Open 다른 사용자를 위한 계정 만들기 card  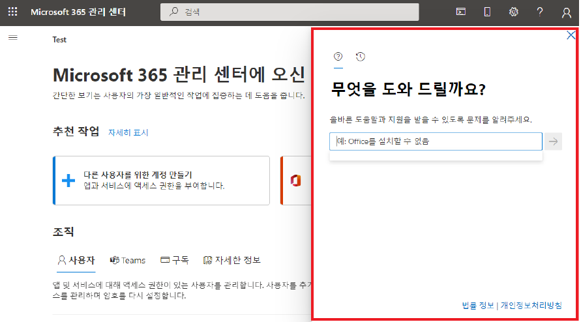[x=161, y=181]
